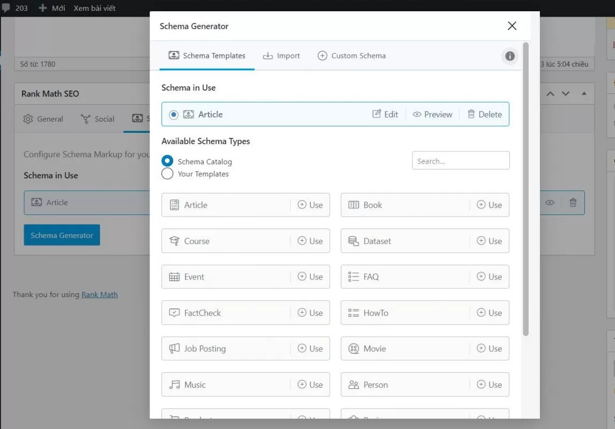Open the Custom Schema tab
615x429 pixels.
pyautogui.click(x=351, y=56)
